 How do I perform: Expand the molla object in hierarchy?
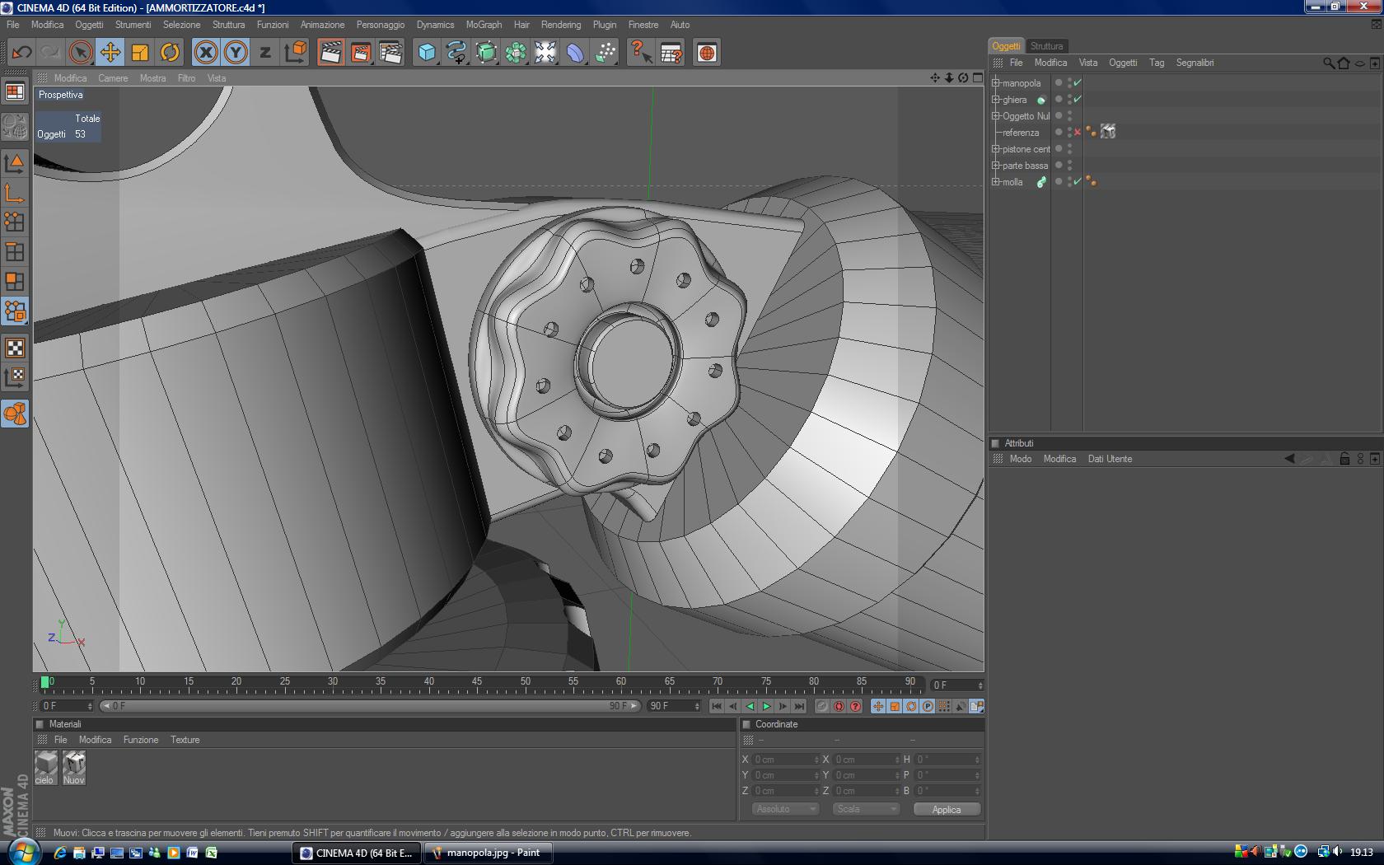[995, 182]
